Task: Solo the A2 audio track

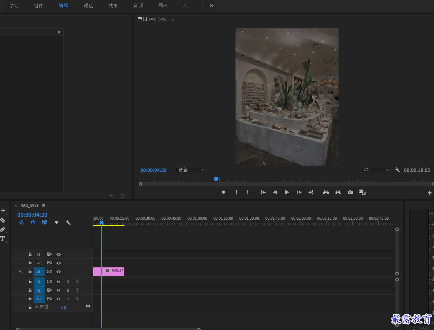Action: pyautogui.click(x=68, y=290)
